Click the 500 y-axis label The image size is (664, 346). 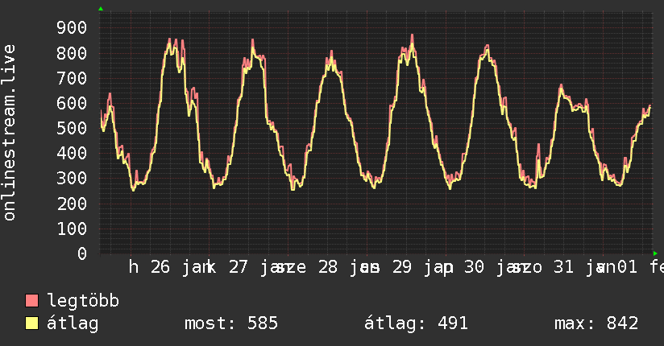pyautogui.click(x=72, y=128)
